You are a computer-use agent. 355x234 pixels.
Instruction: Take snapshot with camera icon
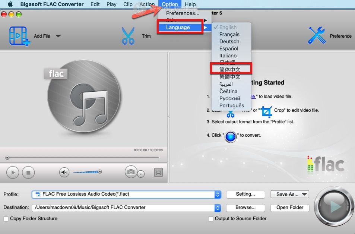(131, 172)
